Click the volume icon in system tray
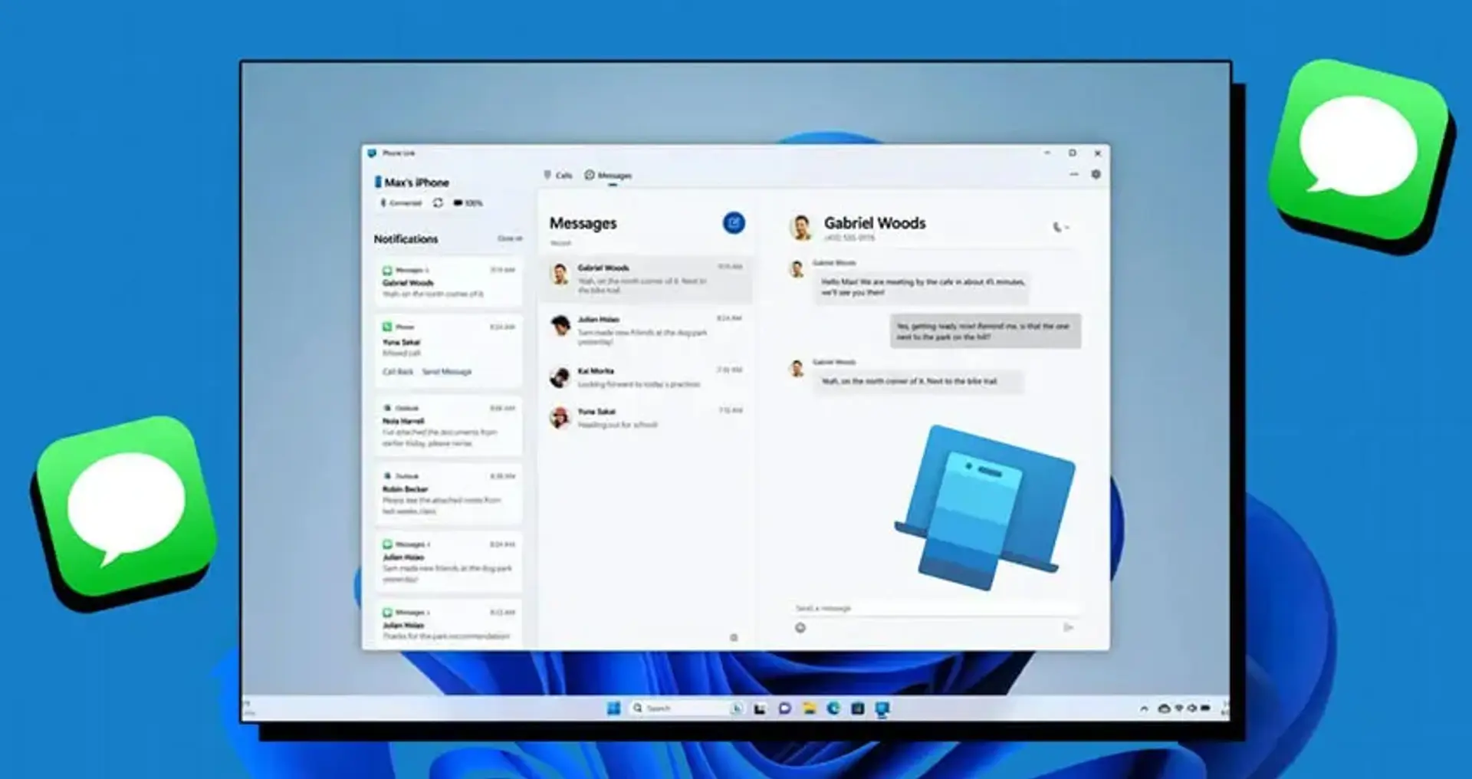This screenshot has width=1472, height=779. click(1192, 709)
